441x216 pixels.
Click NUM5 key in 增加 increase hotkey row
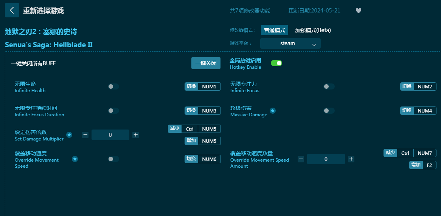click(209, 141)
